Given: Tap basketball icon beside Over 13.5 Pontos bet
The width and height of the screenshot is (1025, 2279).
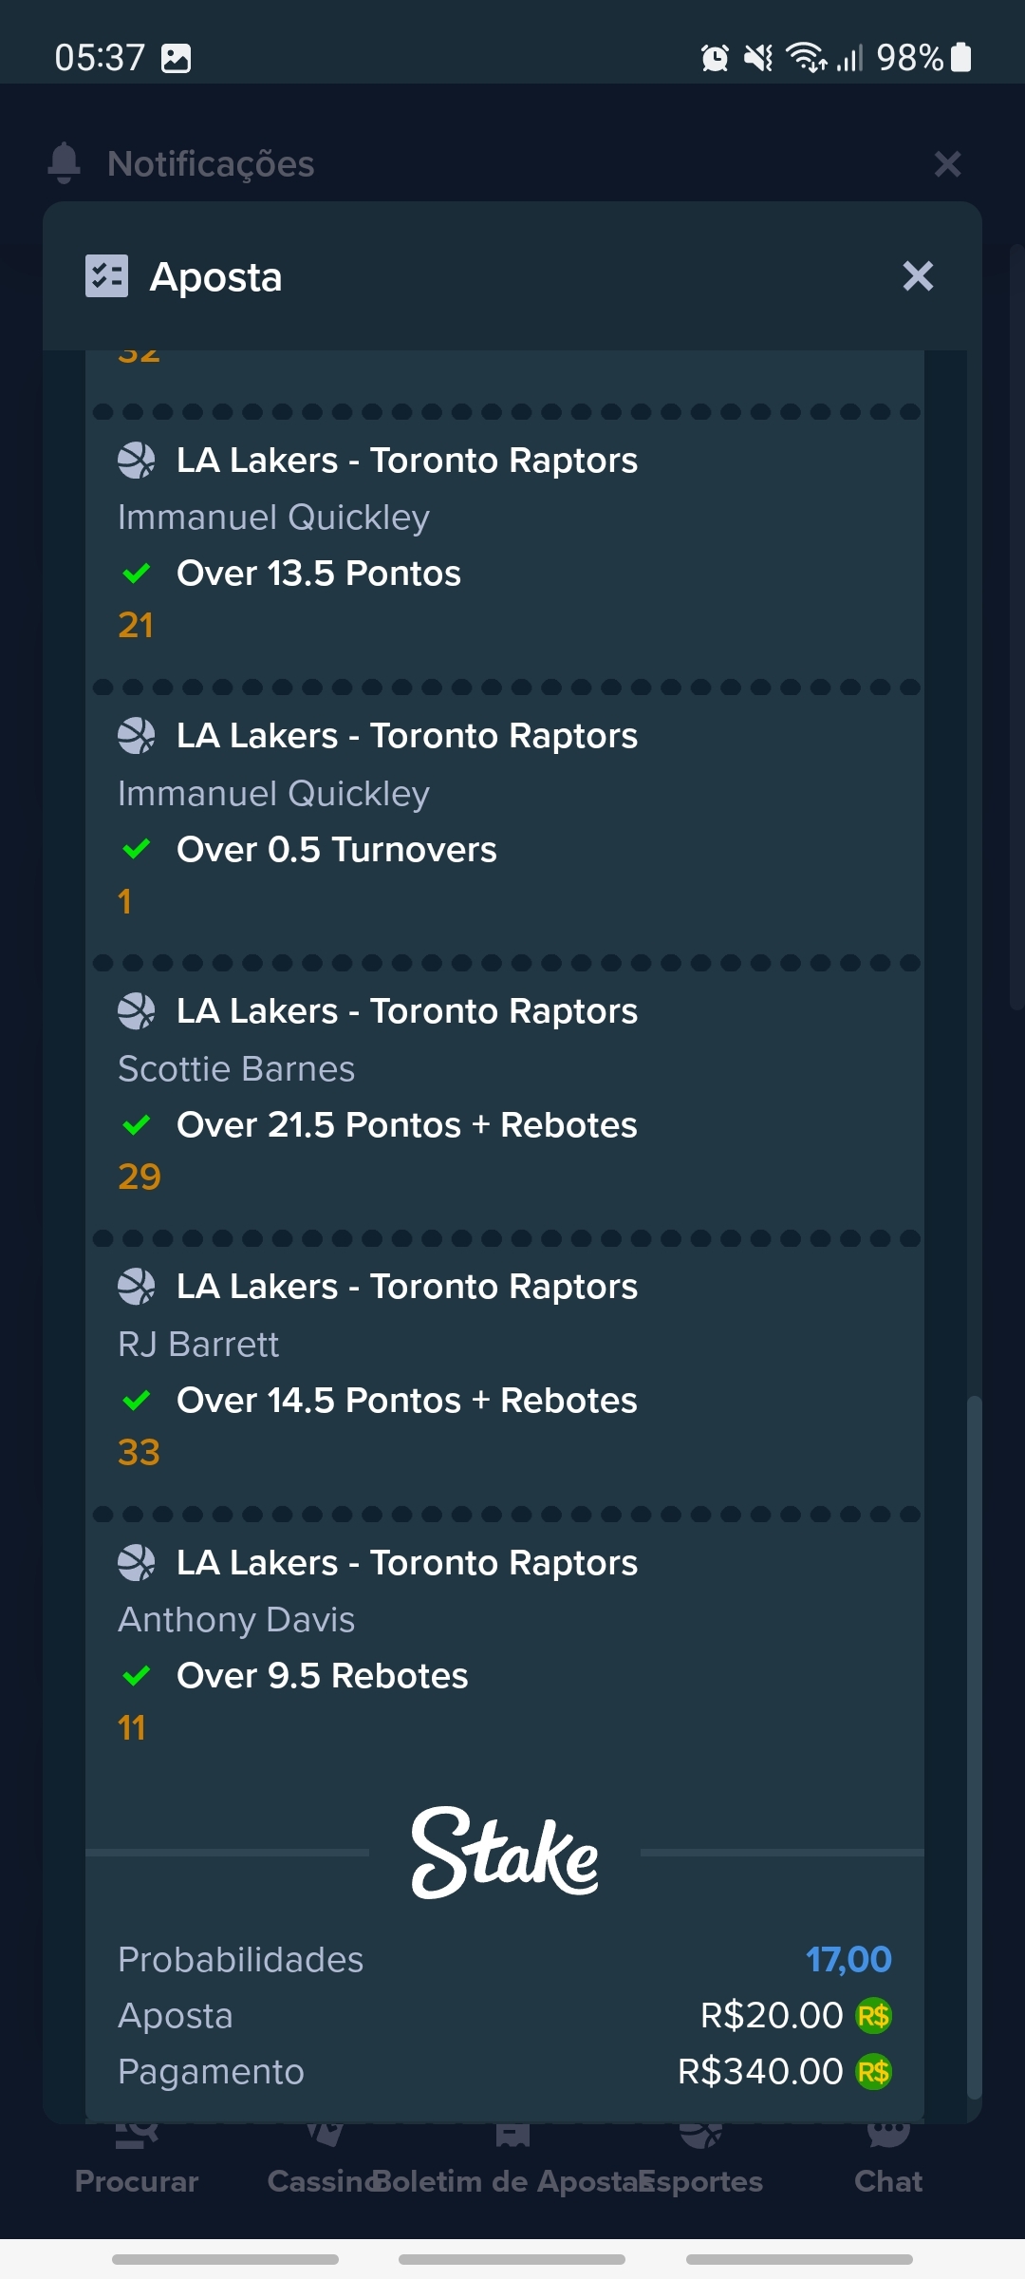Looking at the screenshot, I should (136, 461).
